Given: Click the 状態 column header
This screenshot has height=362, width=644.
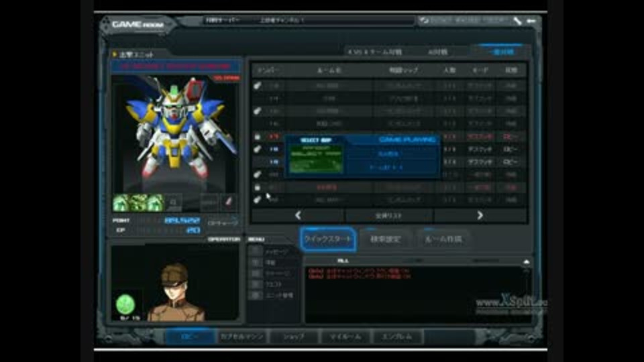Looking at the screenshot, I should (x=511, y=70).
